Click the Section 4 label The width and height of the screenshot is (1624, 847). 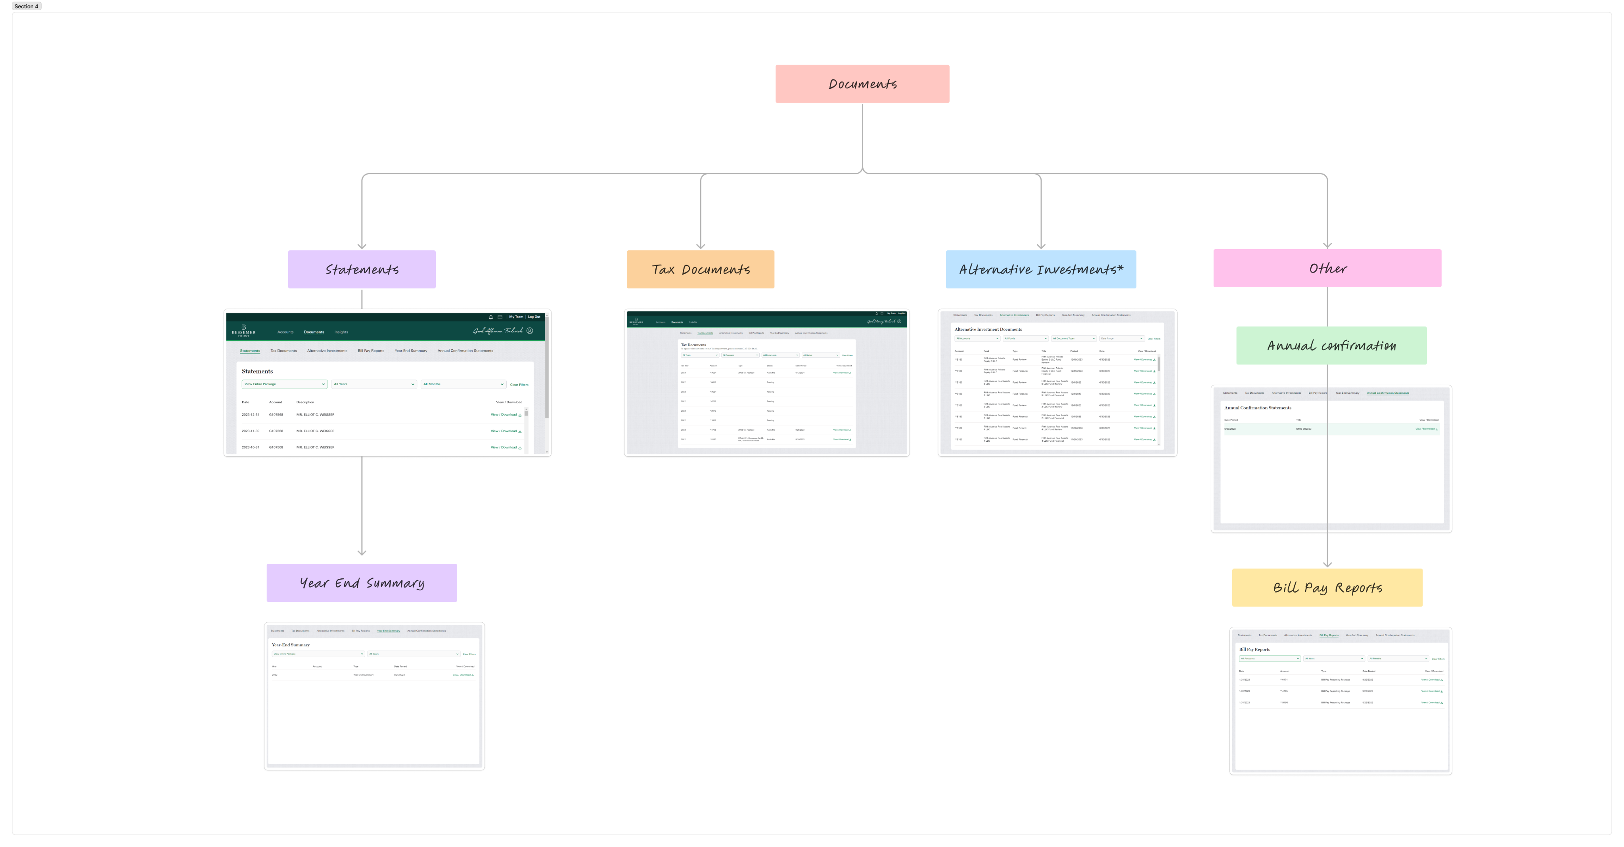click(26, 6)
